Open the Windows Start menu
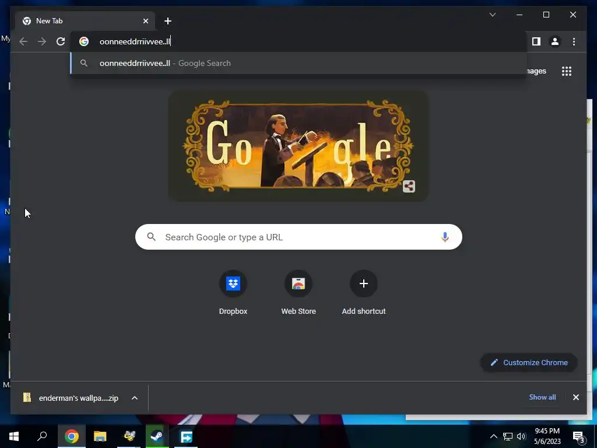This screenshot has width=597, height=448. (14, 436)
